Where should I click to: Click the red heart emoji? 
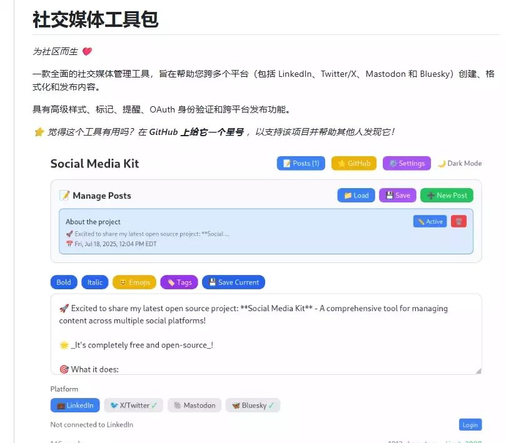(87, 51)
